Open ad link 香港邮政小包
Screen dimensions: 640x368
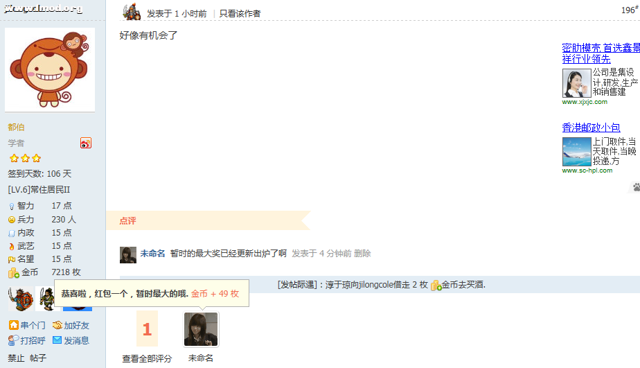(591, 128)
